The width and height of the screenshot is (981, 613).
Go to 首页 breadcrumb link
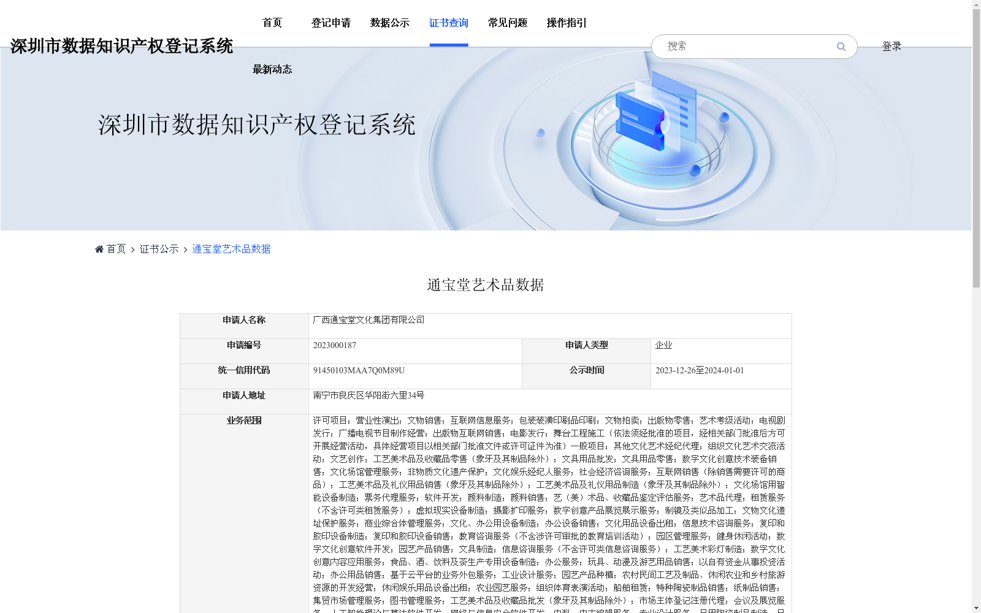116,249
